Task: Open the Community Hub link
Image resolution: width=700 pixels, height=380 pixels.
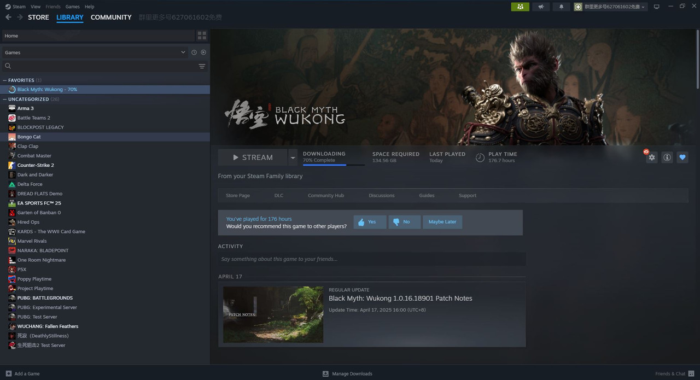Action: tap(326, 195)
